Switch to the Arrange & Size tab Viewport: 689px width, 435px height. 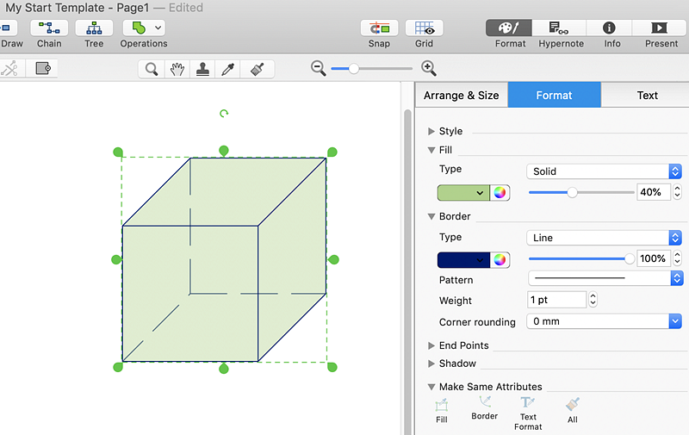(x=461, y=96)
